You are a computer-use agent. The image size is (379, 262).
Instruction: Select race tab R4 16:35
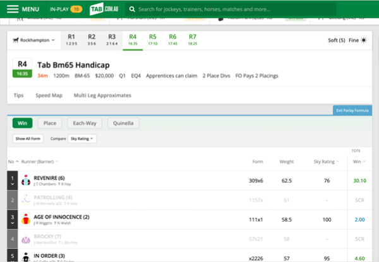click(x=133, y=40)
